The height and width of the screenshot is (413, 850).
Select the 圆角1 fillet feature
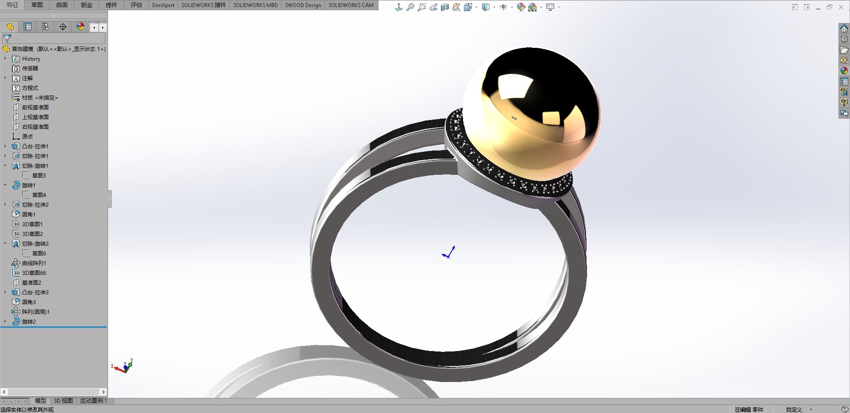point(24,214)
